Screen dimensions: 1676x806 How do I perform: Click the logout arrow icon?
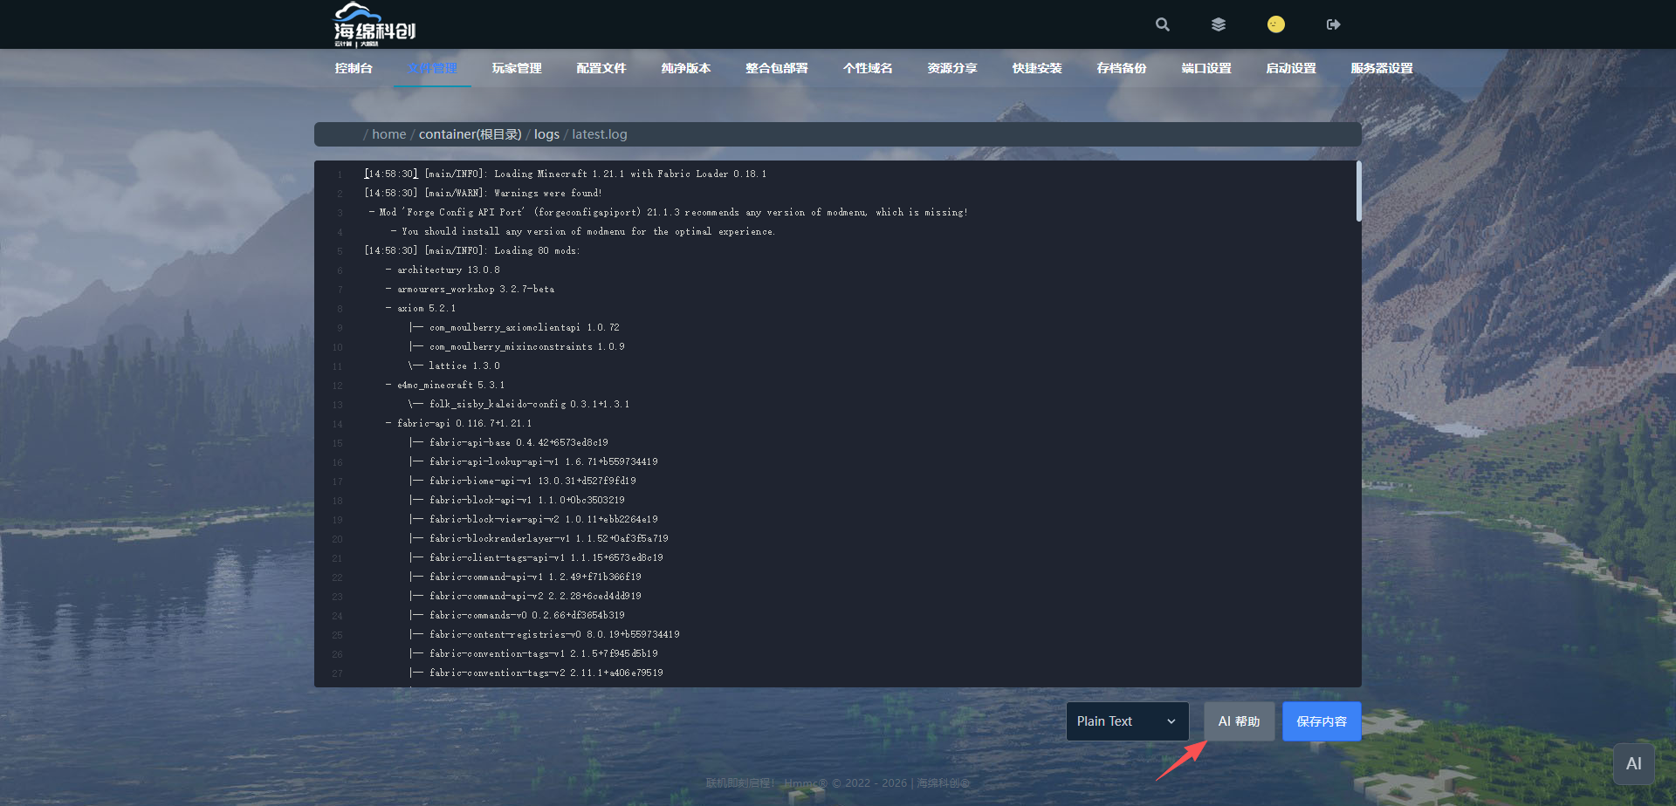pyautogui.click(x=1333, y=24)
